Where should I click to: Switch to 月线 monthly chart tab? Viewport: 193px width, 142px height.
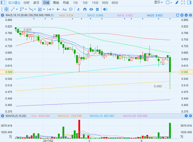tap(66, 3)
